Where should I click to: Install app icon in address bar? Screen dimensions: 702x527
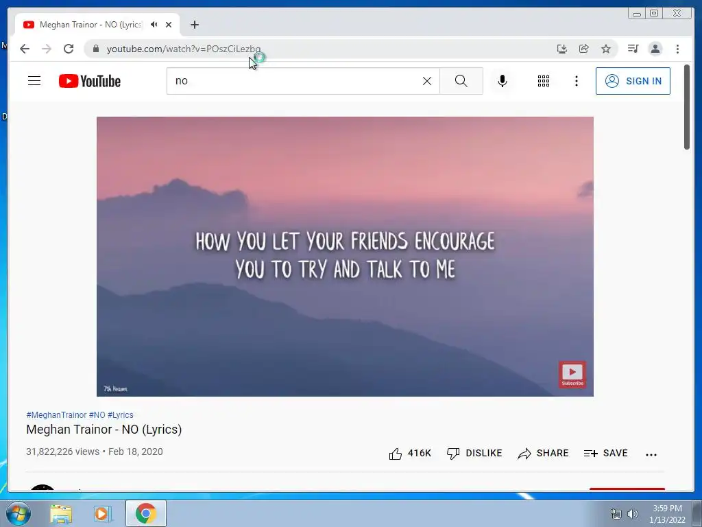(x=562, y=49)
